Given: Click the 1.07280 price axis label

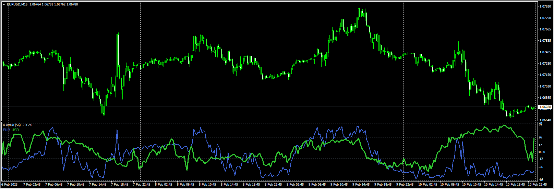Looking at the screenshot, I should (545, 64).
